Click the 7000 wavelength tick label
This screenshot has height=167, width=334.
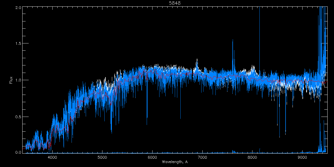202,157
